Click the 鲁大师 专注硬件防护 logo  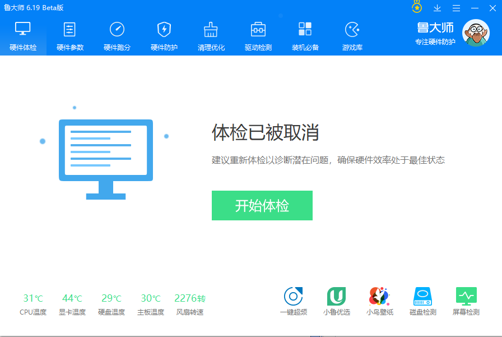tap(435, 33)
